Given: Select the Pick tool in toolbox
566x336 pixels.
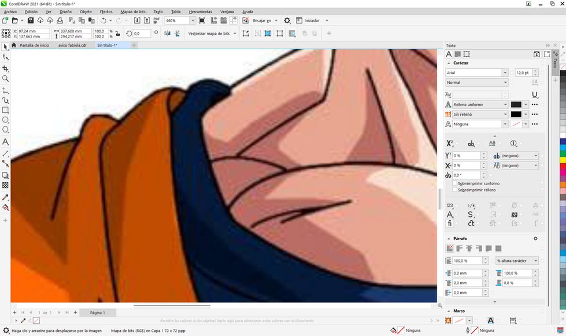Looking at the screenshot, I should click(x=5, y=47).
